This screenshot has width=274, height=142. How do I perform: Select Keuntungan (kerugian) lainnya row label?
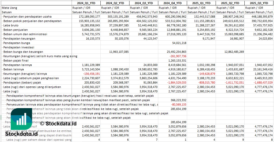[x=25, y=74]
